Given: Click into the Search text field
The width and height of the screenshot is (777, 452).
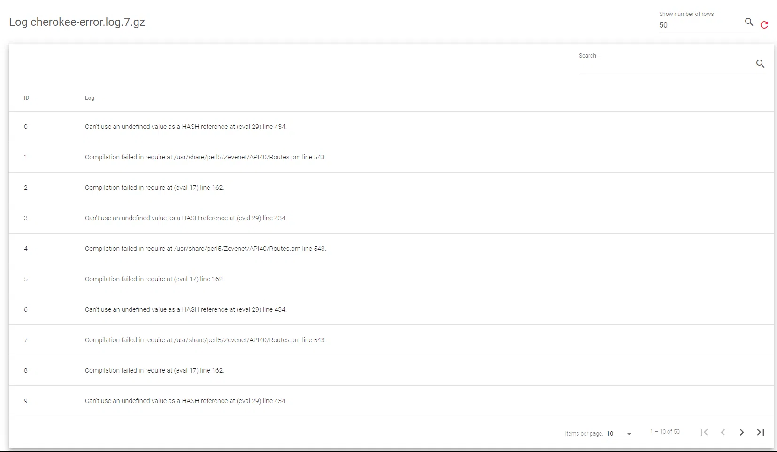Looking at the screenshot, I should (664, 66).
